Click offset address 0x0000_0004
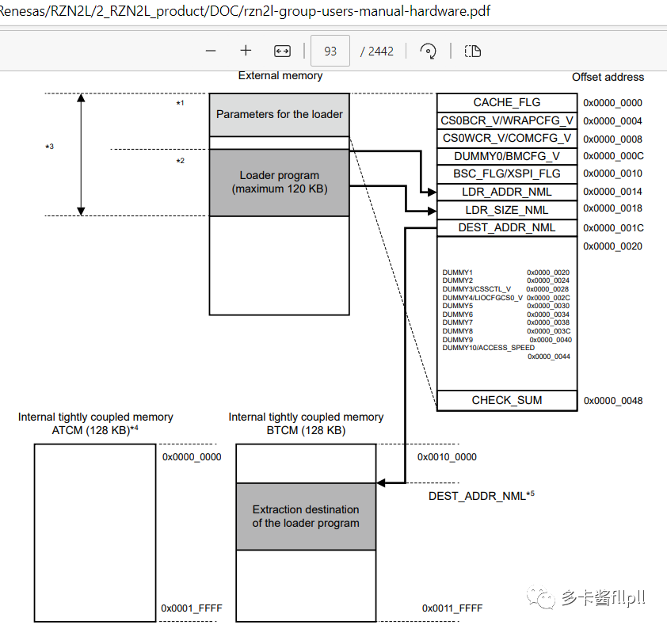The height and width of the screenshot is (629, 667). tap(612, 121)
